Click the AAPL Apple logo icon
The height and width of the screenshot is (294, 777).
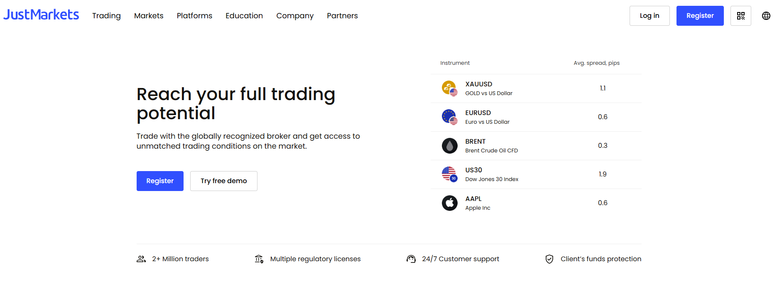[449, 203]
